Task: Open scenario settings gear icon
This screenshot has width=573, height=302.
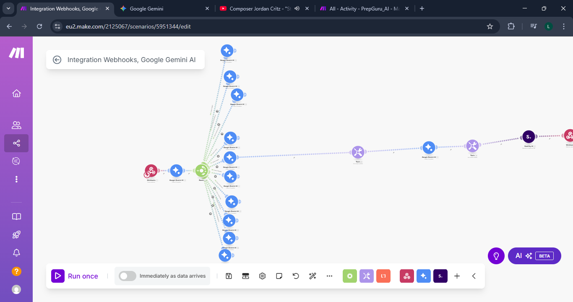Action: pyautogui.click(x=262, y=276)
